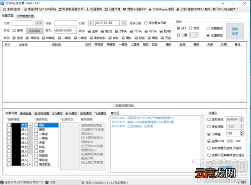Uncheck 席别 全选 checkbox
This screenshot has width=251, height=185.
14,38
